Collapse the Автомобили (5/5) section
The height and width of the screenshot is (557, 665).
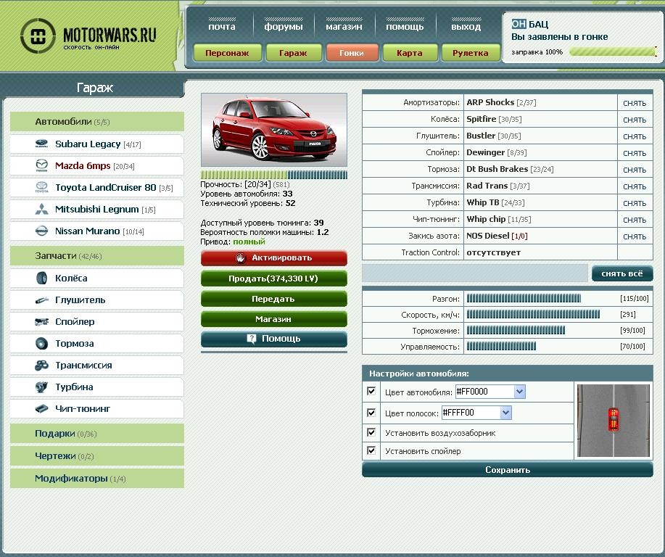pyautogui.click(x=97, y=122)
